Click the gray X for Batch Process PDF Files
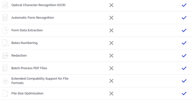Image resolution: width=192 pixels, height=100 pixels. [x=111, y=68]
